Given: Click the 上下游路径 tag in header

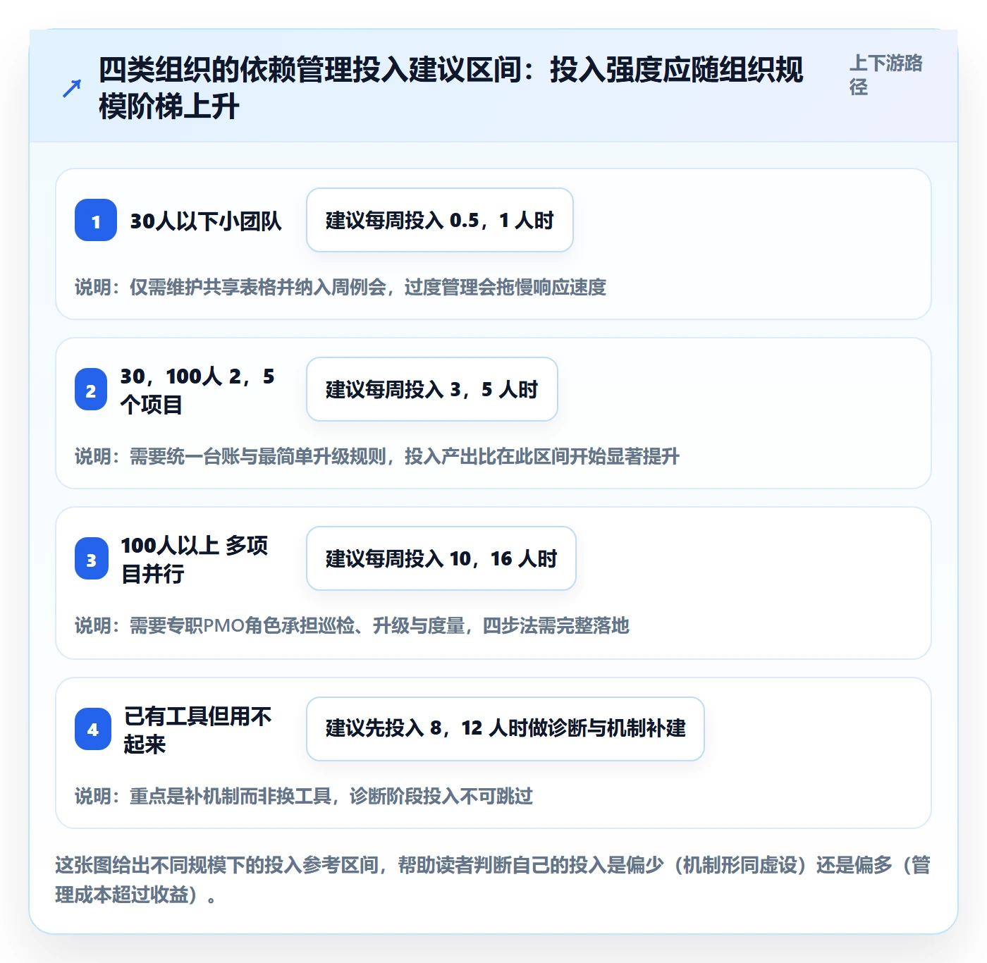Looking at the screenshot, I should (885, 75).
